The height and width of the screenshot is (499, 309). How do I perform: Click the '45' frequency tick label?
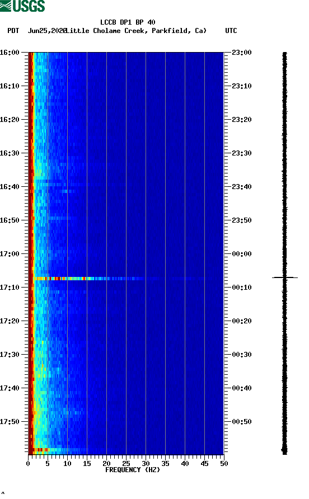204,464
